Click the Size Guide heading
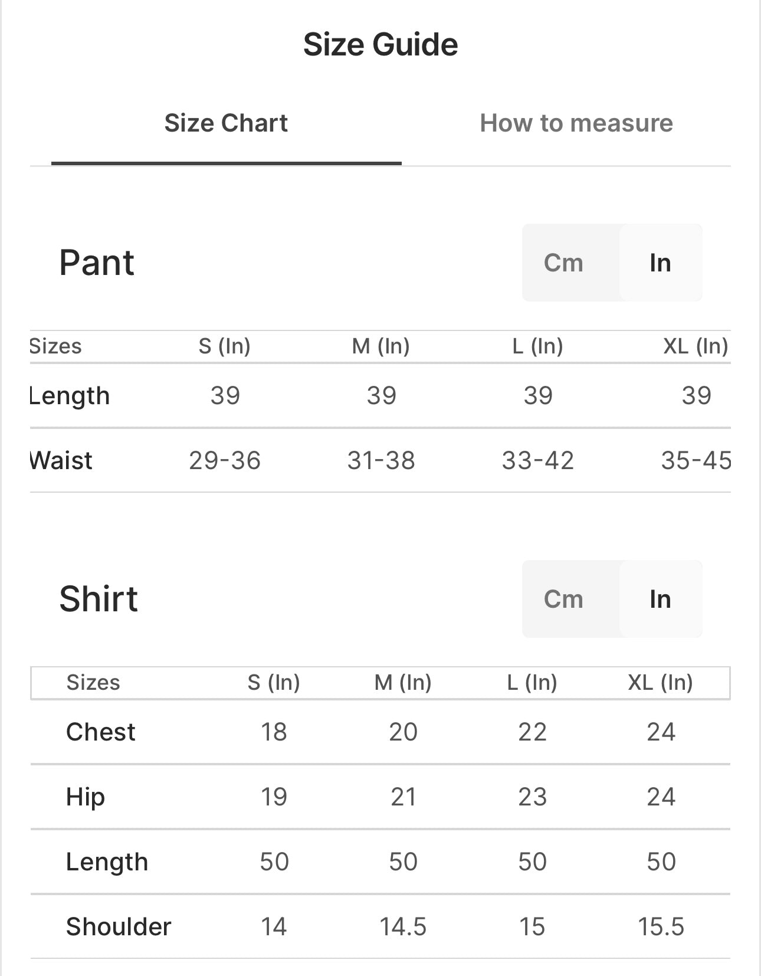Screen dimensions: 761x976 click(380, 44)
